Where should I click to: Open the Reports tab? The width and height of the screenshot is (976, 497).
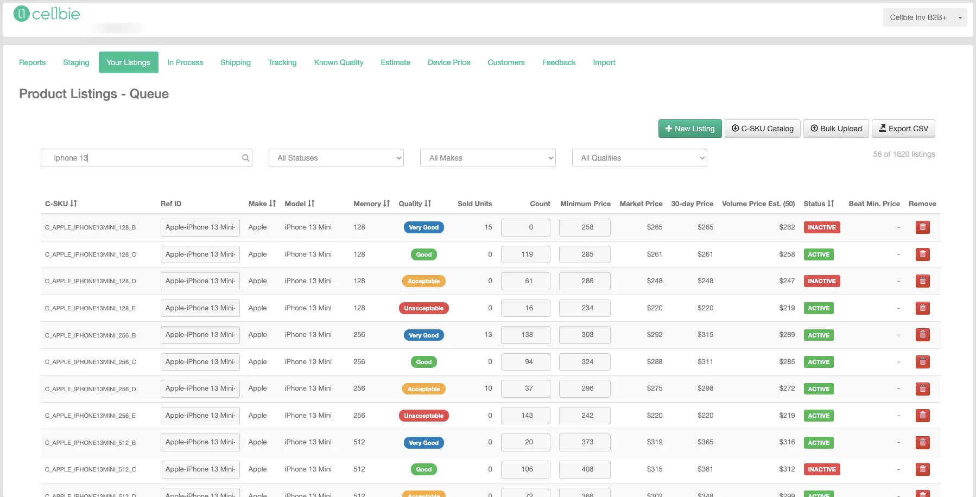[33, 62]
